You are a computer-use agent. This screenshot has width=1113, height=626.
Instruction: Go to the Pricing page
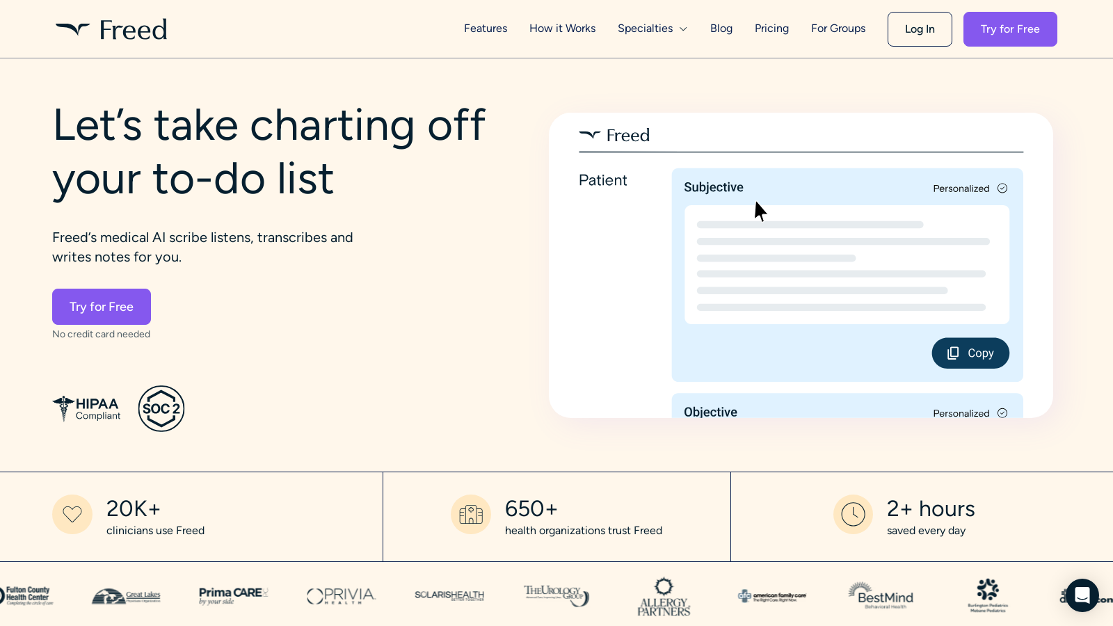click(x=771, y=29)
